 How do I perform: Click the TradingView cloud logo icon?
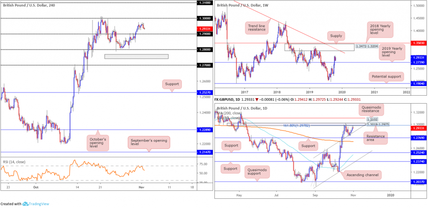(x=25, y=204)
